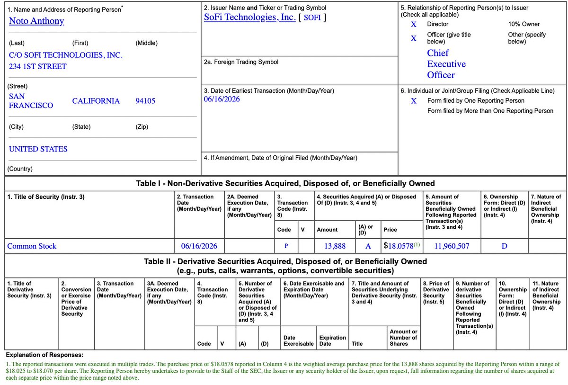Click the 2a. Foreign Trading Symbol field

coord(300,70)
